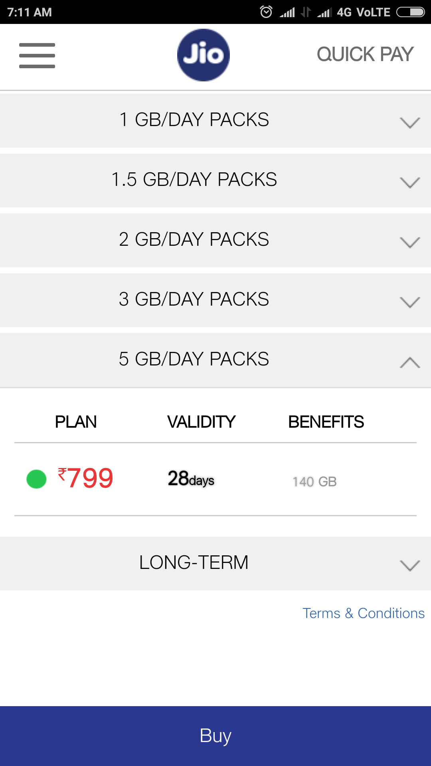Tap the Buy button
This screenshot has width=431, height=766.
click(x=215, y=736)
